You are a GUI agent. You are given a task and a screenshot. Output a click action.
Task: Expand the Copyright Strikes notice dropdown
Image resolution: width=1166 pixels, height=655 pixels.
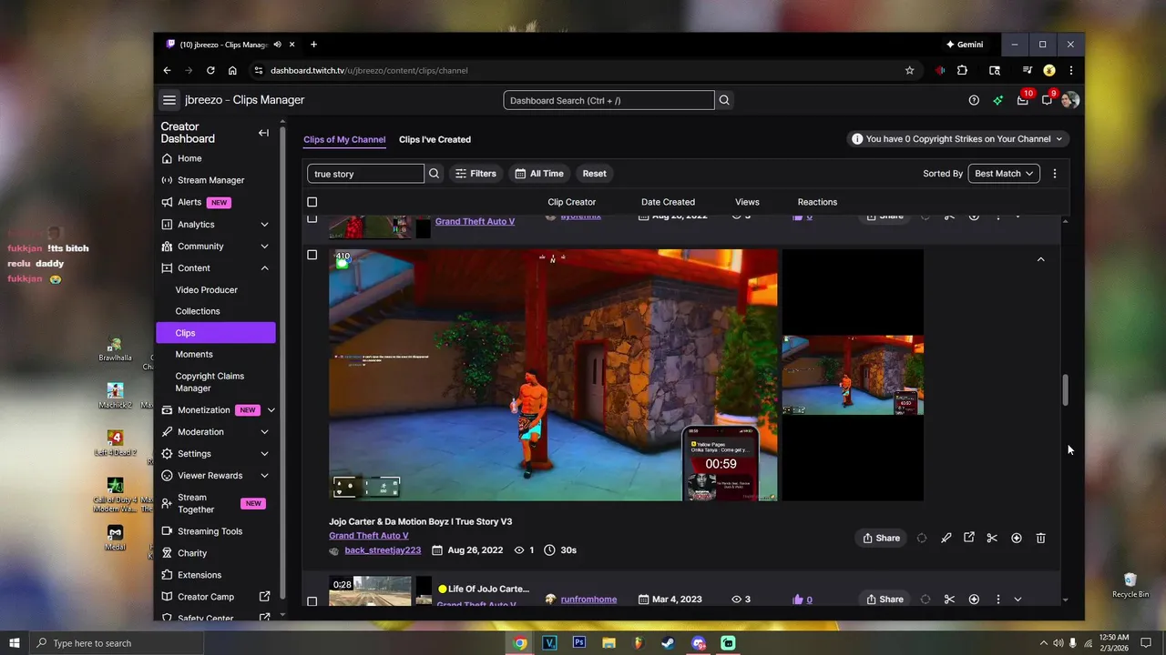957,139
